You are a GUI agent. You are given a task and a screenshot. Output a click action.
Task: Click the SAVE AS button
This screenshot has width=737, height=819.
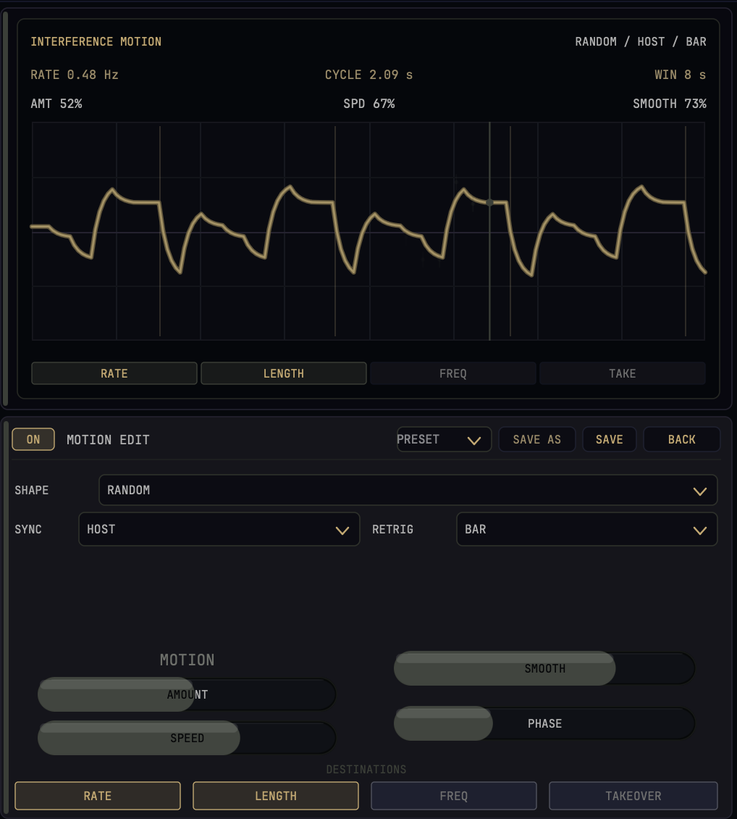point(536,439)
